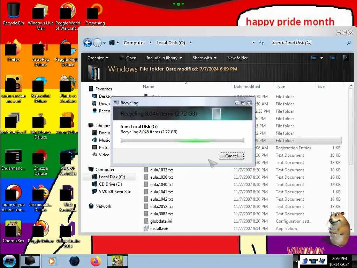Click the Change your view icon
This screenshot has height=268, width=357.
click(x=314, y=58)
